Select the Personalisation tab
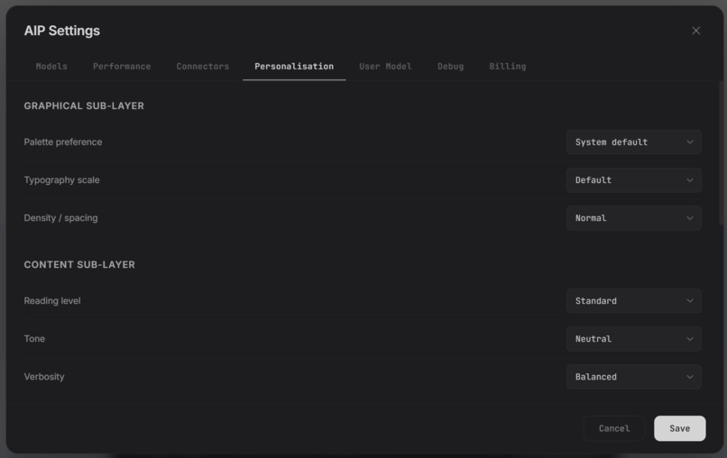The height and width of the screenshot is (458, 727). pos(294,67)
